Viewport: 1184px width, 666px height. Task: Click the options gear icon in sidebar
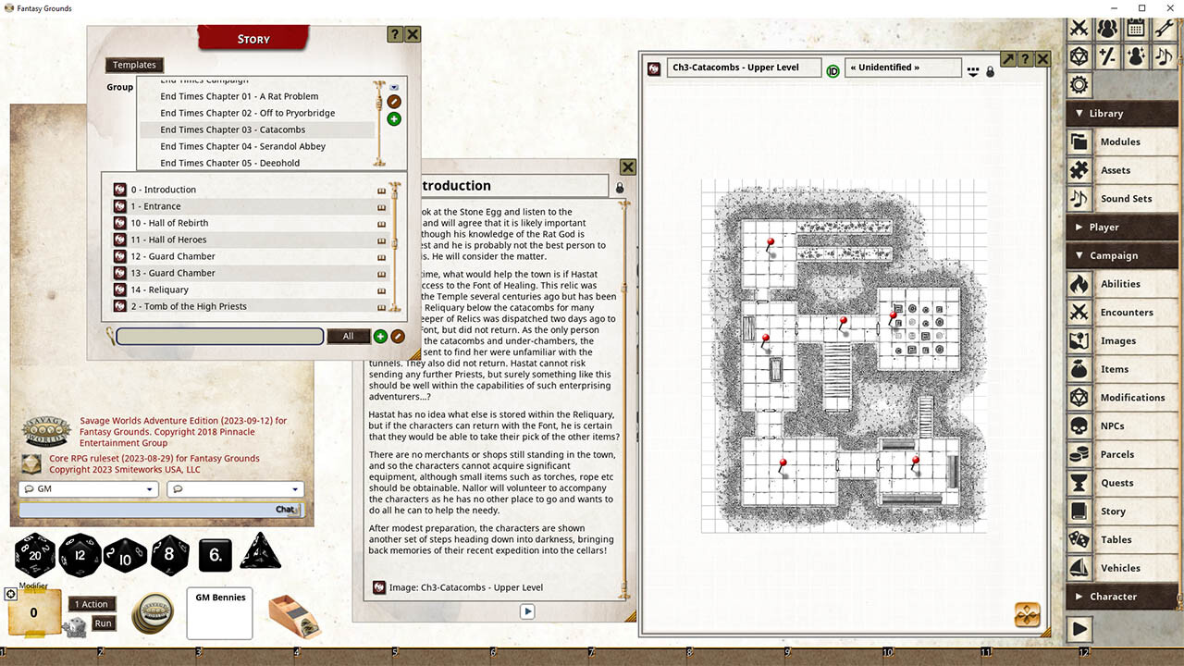click(1079, 84)
